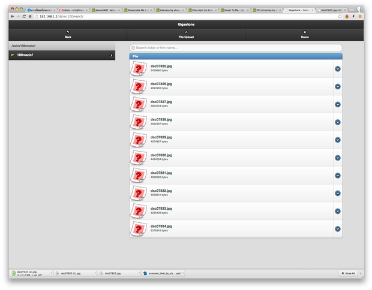Switch to the Likeness by sleepy tab

(170, 10)
